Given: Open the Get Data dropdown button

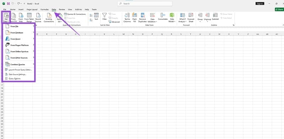Looking at the screenshot, I should [x=6, y=18].
